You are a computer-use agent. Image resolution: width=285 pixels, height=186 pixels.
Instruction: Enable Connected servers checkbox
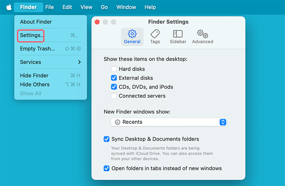(114, 95)
